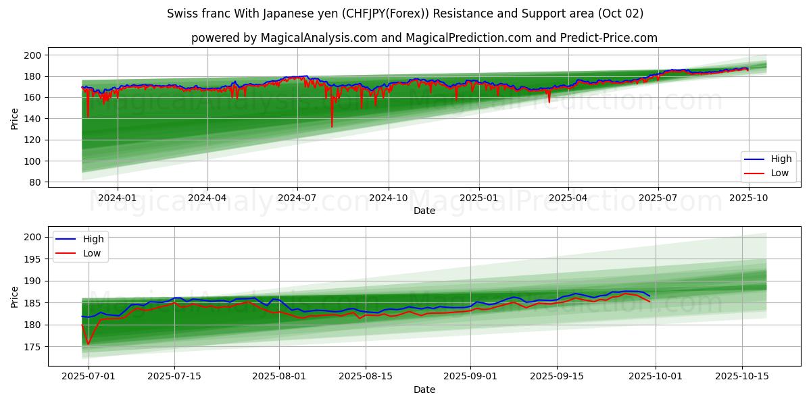This screenshot has height=405, width=811.
Task: Click the 80 tick on the top price axis
Action: pyautogui.click(x=32, y=182)
